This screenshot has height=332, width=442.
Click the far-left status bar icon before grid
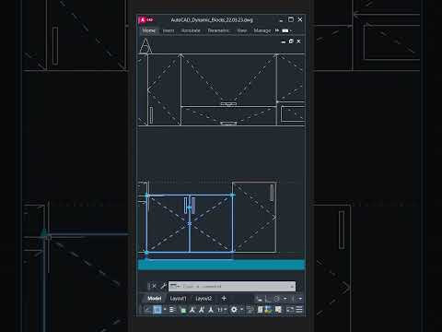(147, 310)
